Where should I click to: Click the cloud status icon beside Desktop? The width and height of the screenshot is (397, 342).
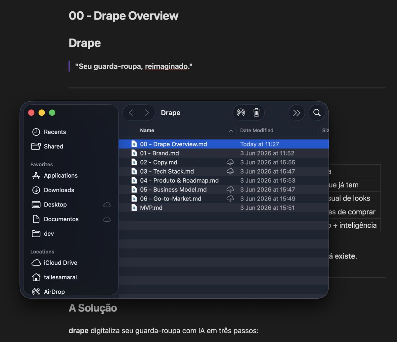point(107,205)
